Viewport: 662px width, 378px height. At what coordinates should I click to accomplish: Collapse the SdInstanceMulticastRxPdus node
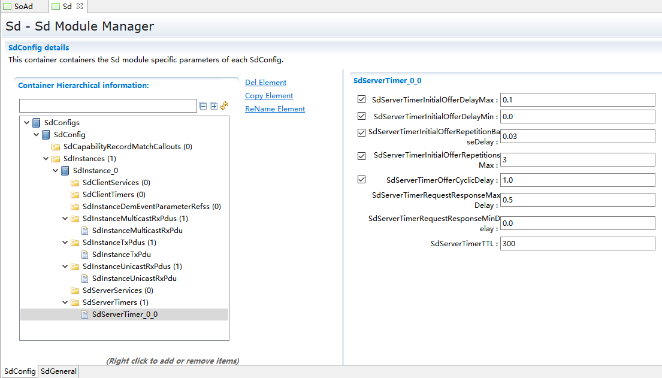(65, 219)
